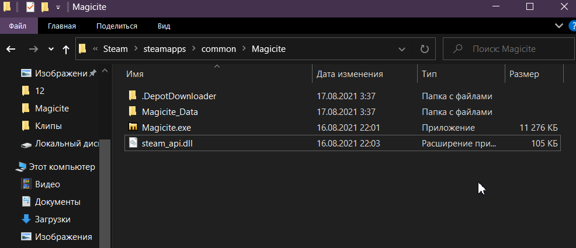Click the Поиск: Magicite search field

coord(508,48)
